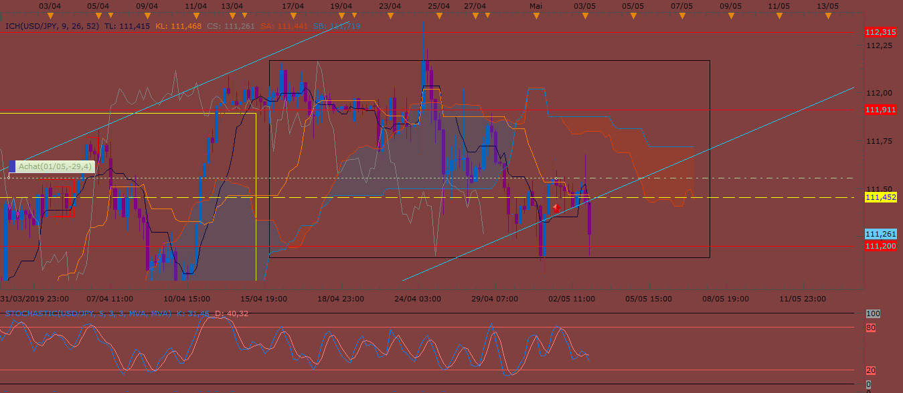This screenshot has height=393, width=903.
Task: Select the ICH(USD/JPY, 9, 26, 52) indicator label
Action: pos(52,25)
